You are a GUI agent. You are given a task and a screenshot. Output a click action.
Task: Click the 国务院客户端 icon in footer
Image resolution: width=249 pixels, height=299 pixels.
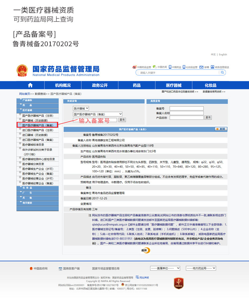(x=60, y=268)
